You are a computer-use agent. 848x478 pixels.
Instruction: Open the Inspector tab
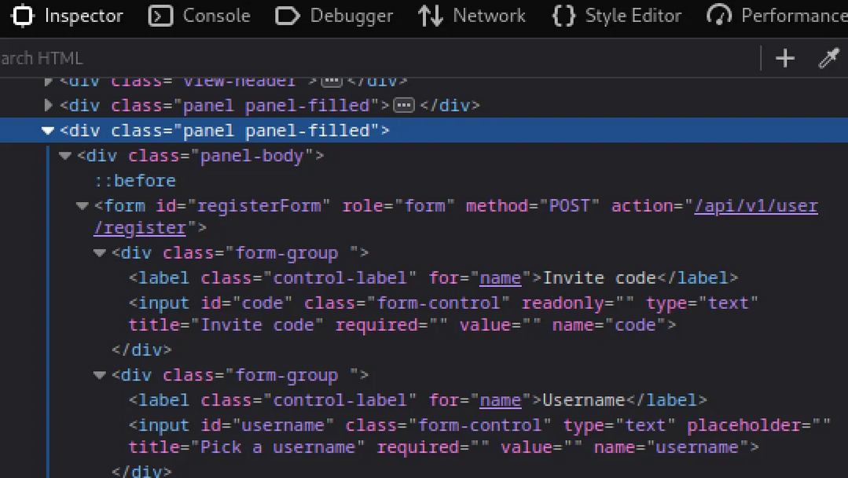[x=68, y=16]
